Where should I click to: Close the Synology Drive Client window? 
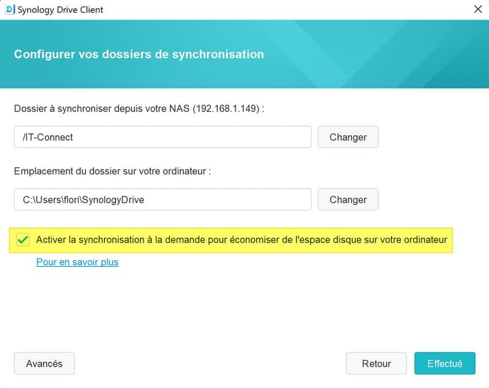478,10
